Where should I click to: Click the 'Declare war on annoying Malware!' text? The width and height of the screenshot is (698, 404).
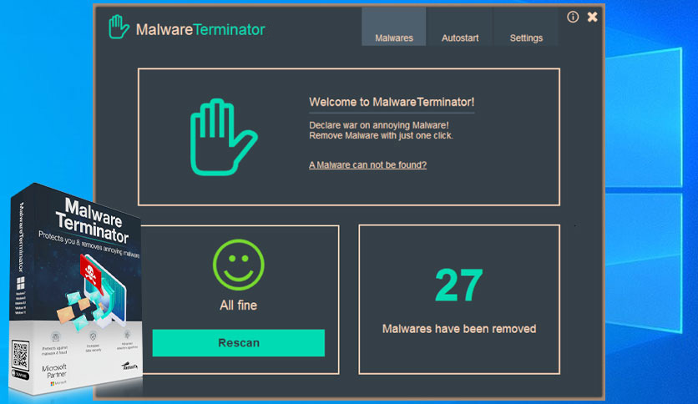[379, 125]
